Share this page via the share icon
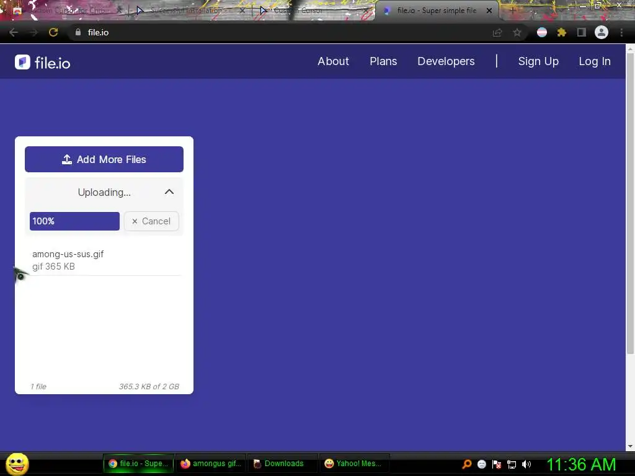635x476 pixels. click(497, 32)
